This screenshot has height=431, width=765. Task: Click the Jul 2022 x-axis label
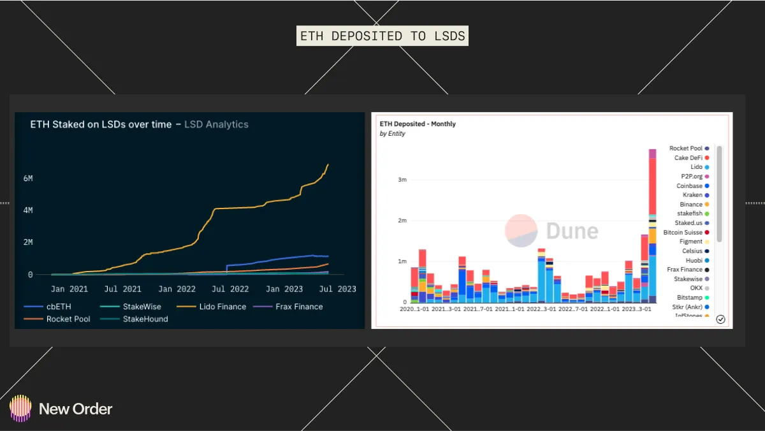[229, 289]
